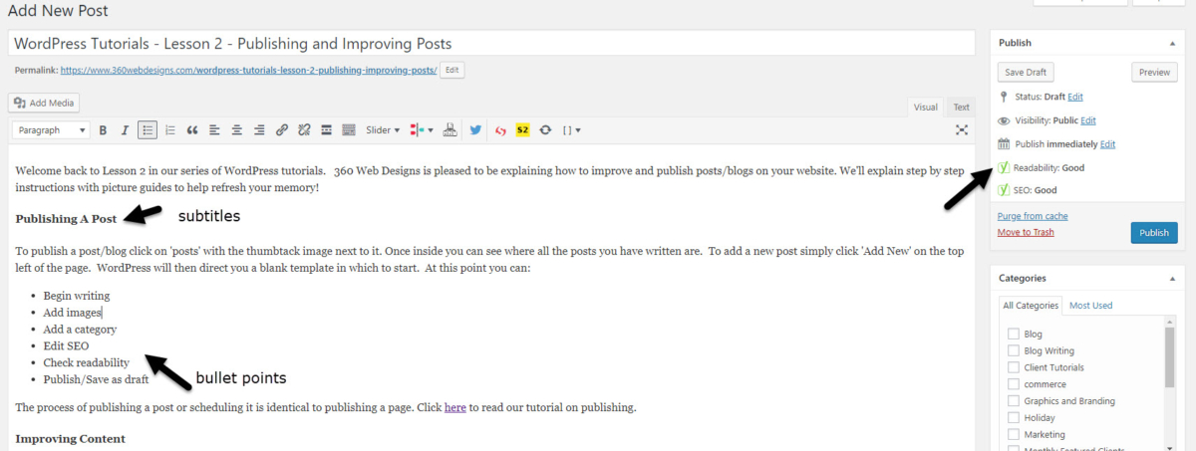Align text right
The width and height of the screenshot is (1196, 451).
(x=259, y=129)
